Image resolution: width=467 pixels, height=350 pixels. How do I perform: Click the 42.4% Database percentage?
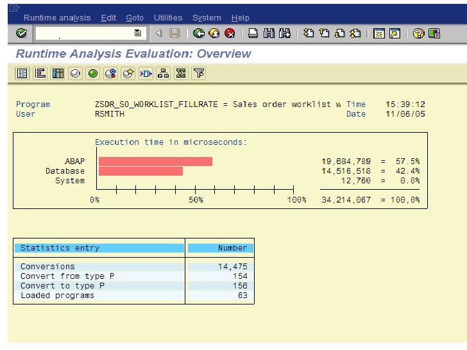point(408,171)
